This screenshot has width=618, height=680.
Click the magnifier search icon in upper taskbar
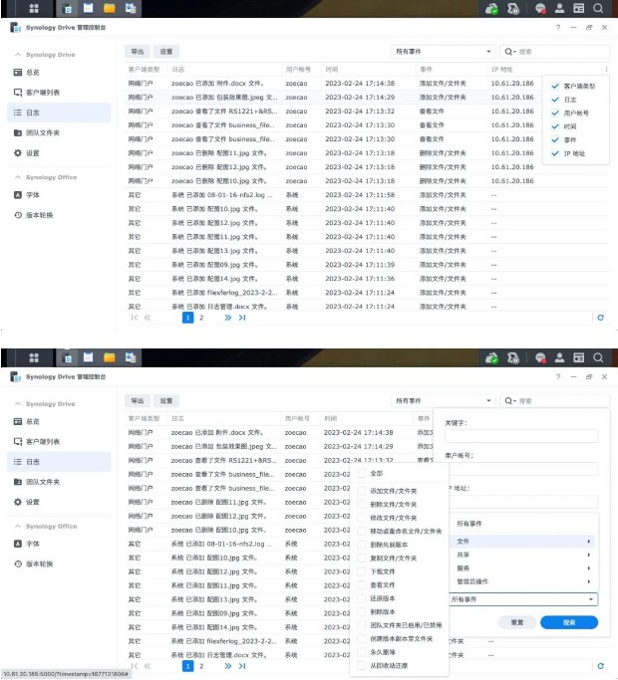[598, 8]
